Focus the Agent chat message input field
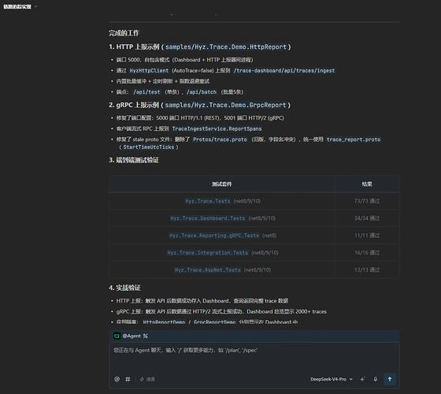The height and width of the screenshot is (394, 441). click(254, 358)
